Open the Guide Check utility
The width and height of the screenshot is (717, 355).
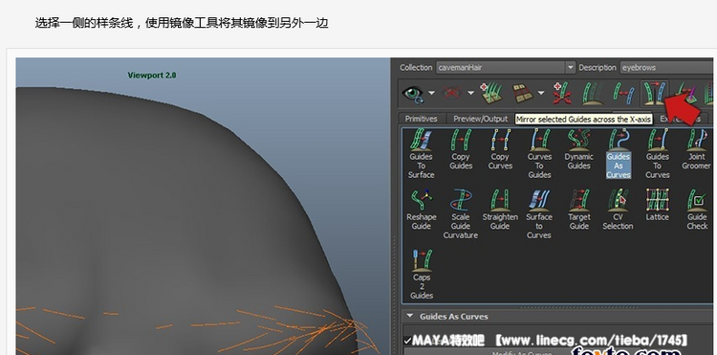click(x=697, y=210)
